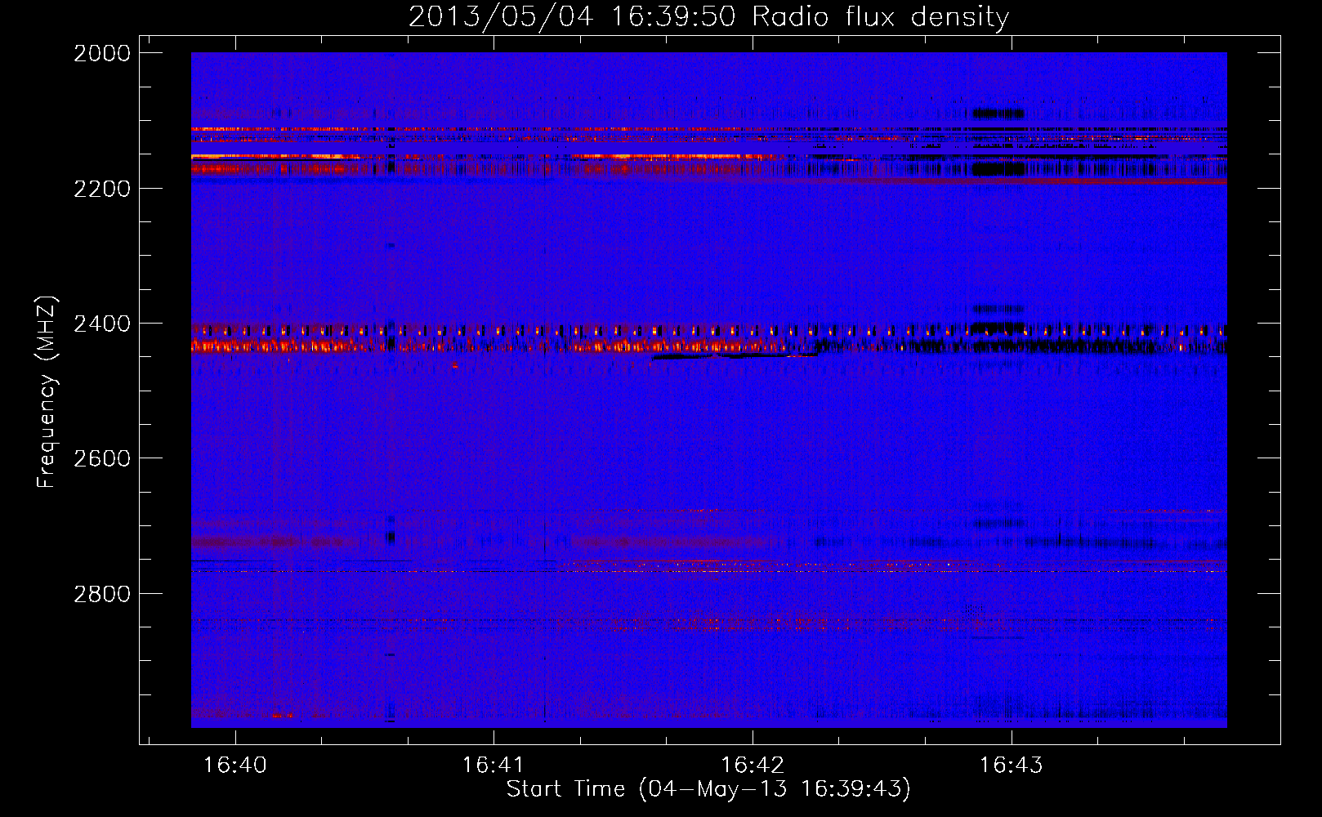
Task: Click the '16:42' time axis label
Action: tap(753, 766)
